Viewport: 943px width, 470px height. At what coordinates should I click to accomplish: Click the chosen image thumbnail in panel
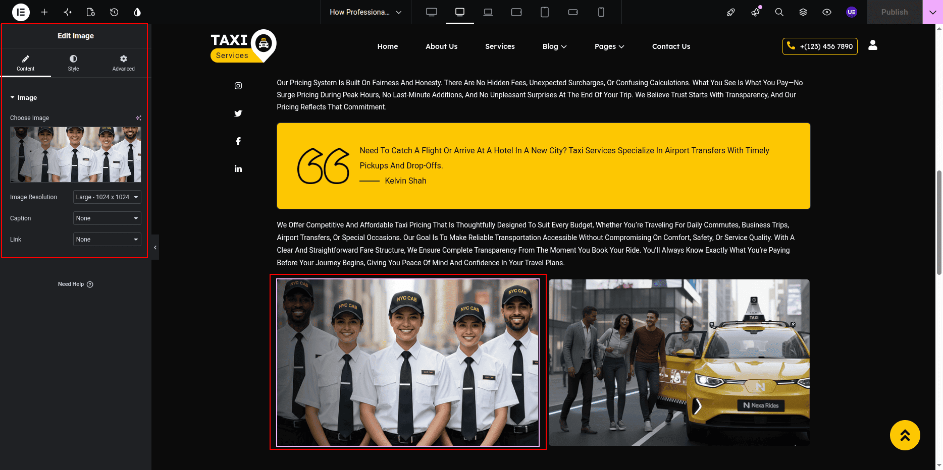tap(76, 154)
